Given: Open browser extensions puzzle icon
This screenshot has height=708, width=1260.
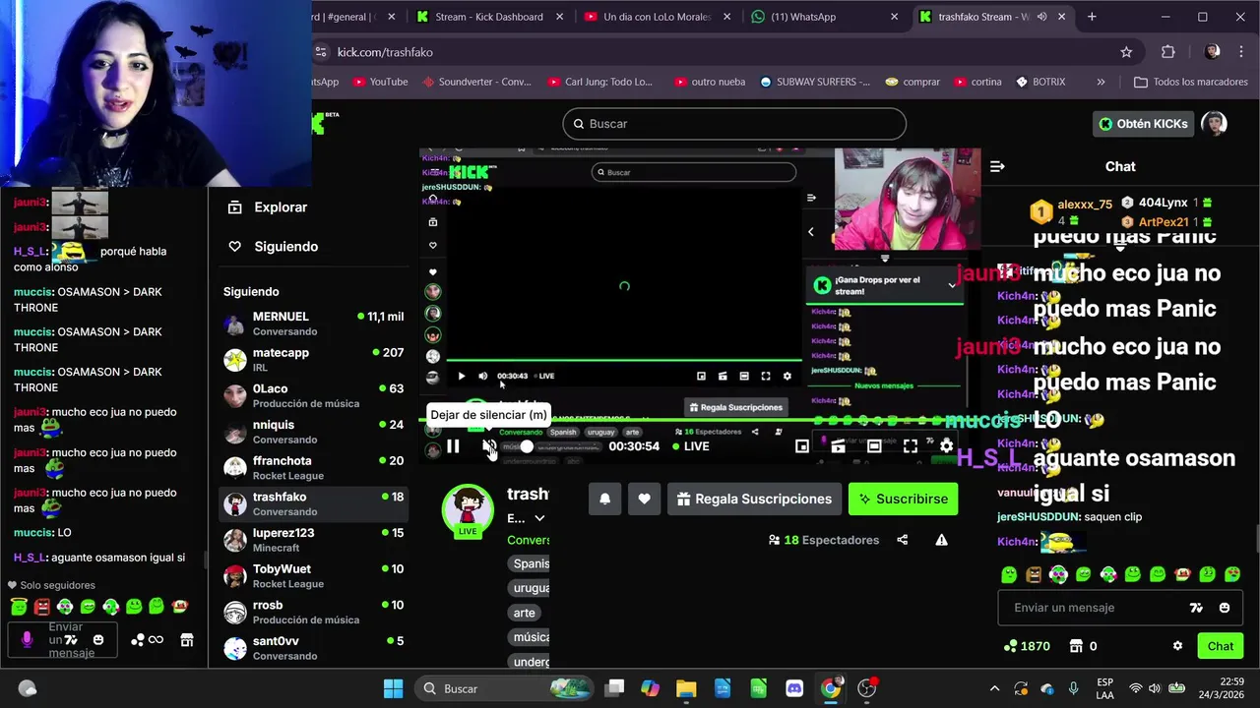Looking at the screenshot, I should point(1168,52).
